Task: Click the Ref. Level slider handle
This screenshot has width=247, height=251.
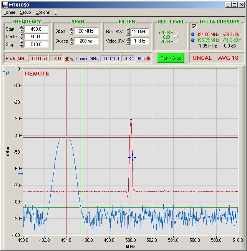Action: pos(176,37)
